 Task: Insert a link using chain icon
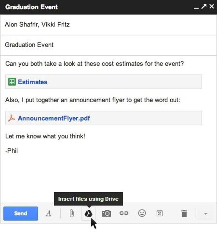point(124,214)
